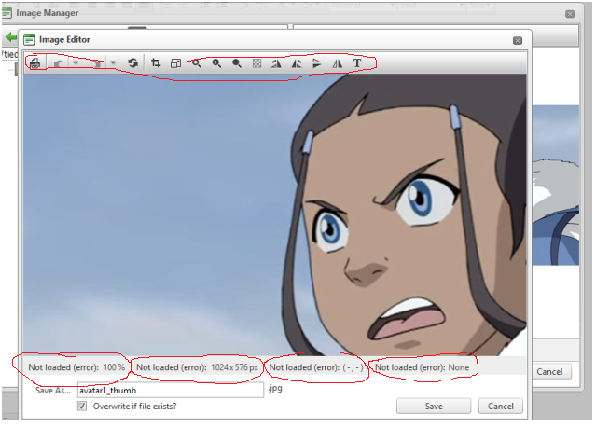Select the Text tool T icon
Viewport: 596px width, 428px height.
[x=357, y=63]
